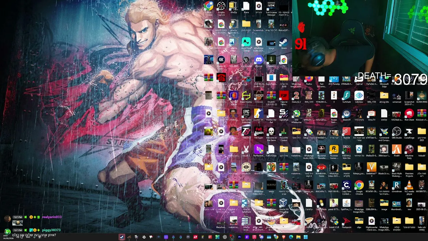The height and width of the screenshot is (241, 428).
Task: Switch to Premiere Pro in the taskbar
Action: [x=239, y=237]
